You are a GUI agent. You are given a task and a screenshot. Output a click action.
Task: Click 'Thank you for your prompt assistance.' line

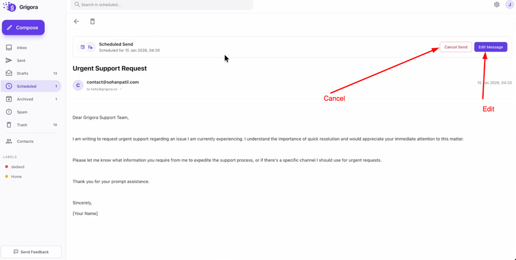click(x=111, y=182)
